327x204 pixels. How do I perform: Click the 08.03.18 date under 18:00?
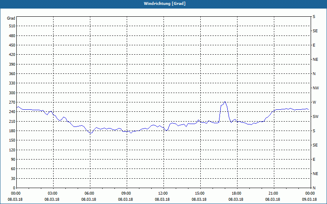click(236, 200)
